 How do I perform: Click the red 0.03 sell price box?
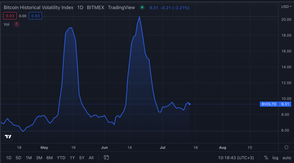[10, 16]
